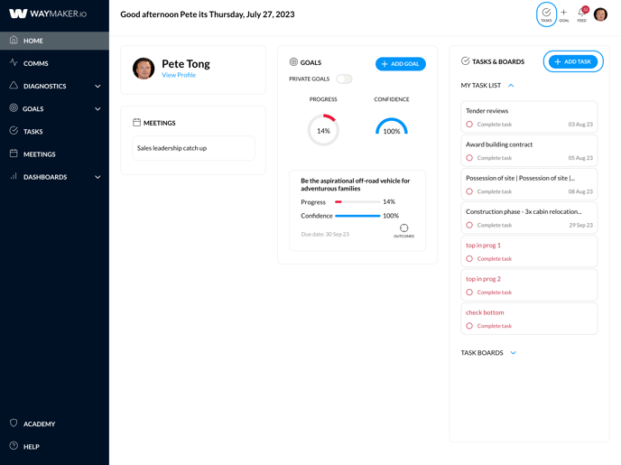
Task: Click Pete Tong's large profile photo
Action: coord(144,68)
